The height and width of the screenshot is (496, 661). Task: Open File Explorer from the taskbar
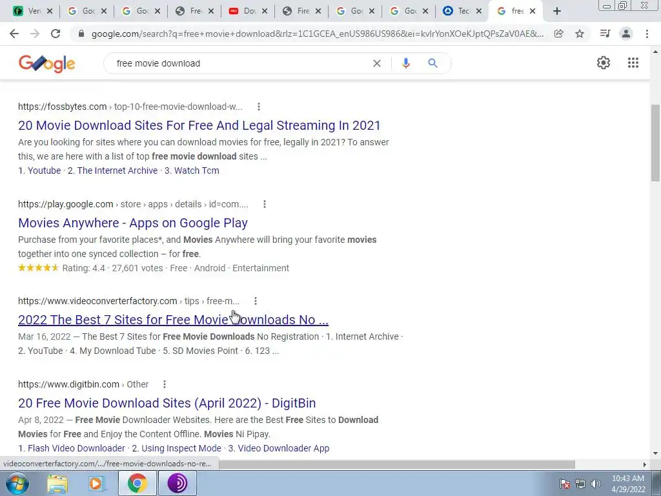[x=57, y=483]
